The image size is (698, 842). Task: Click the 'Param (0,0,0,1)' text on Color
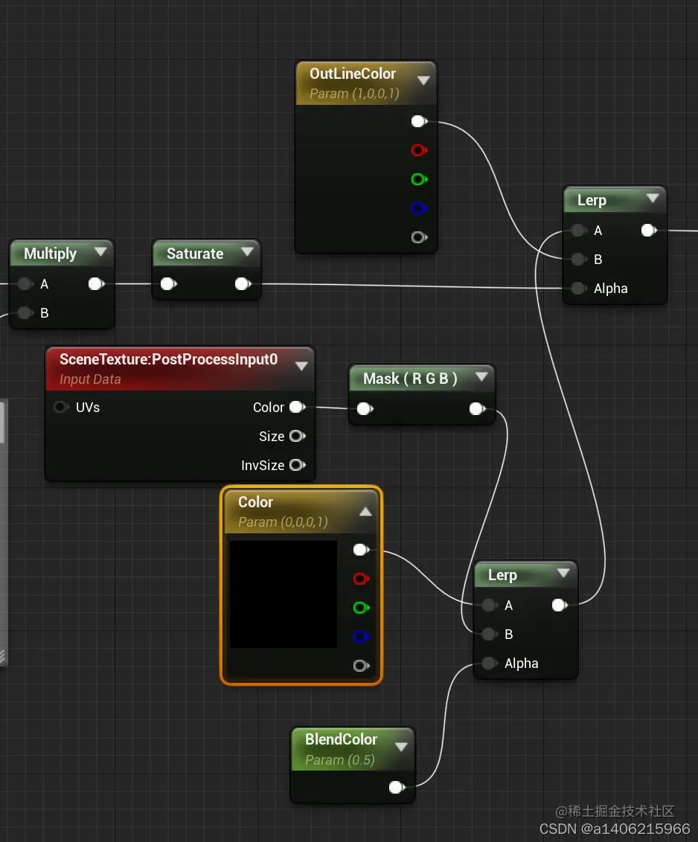(283, 522)
